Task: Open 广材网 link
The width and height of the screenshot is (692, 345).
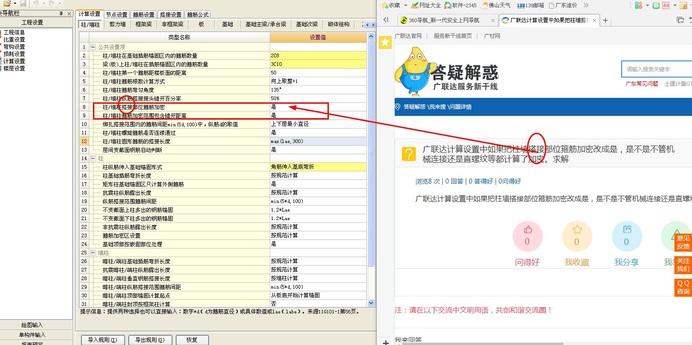Action: [492, 36]
